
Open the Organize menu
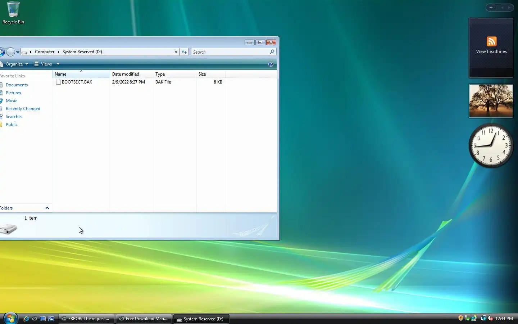14,64
